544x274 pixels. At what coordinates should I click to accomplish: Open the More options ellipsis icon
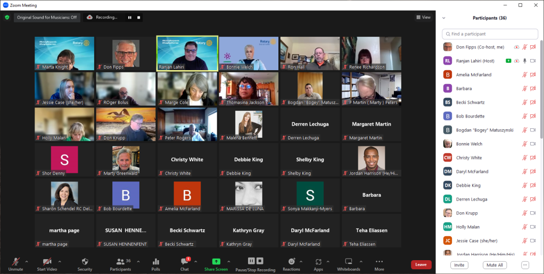click(x=379, y=262)
